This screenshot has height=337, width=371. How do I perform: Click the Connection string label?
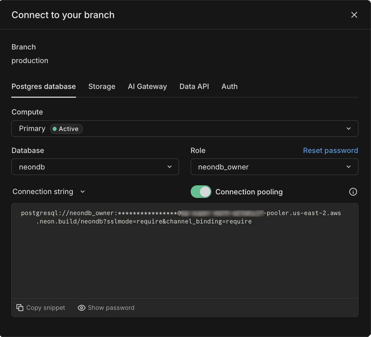click(43, 191)
